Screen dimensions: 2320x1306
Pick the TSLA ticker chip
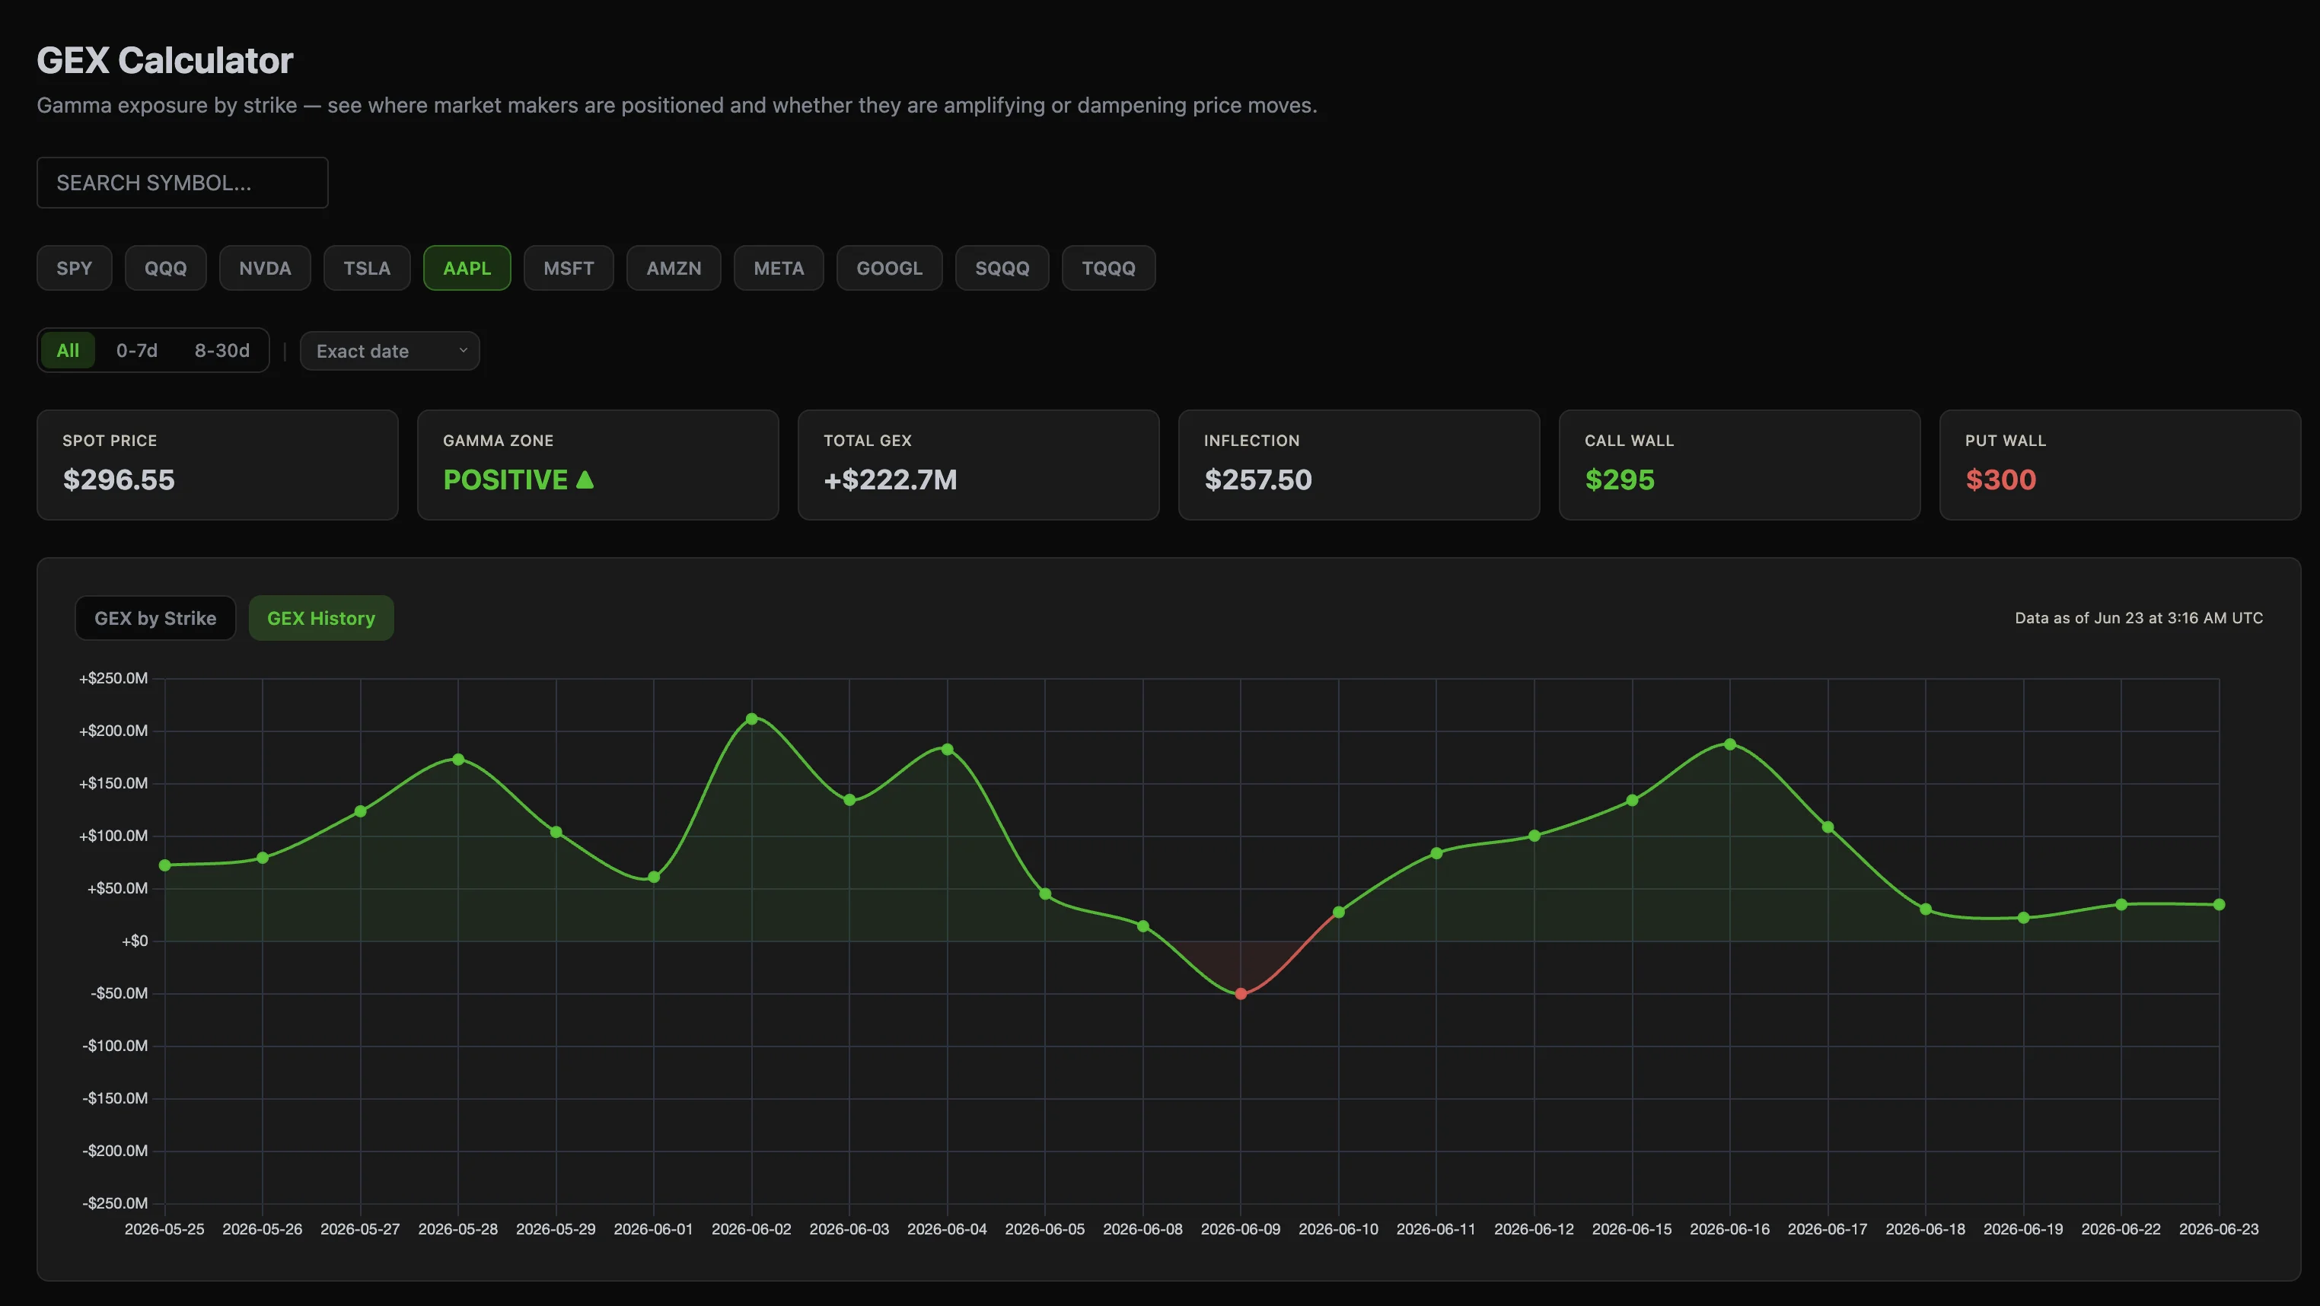[367, 269]
